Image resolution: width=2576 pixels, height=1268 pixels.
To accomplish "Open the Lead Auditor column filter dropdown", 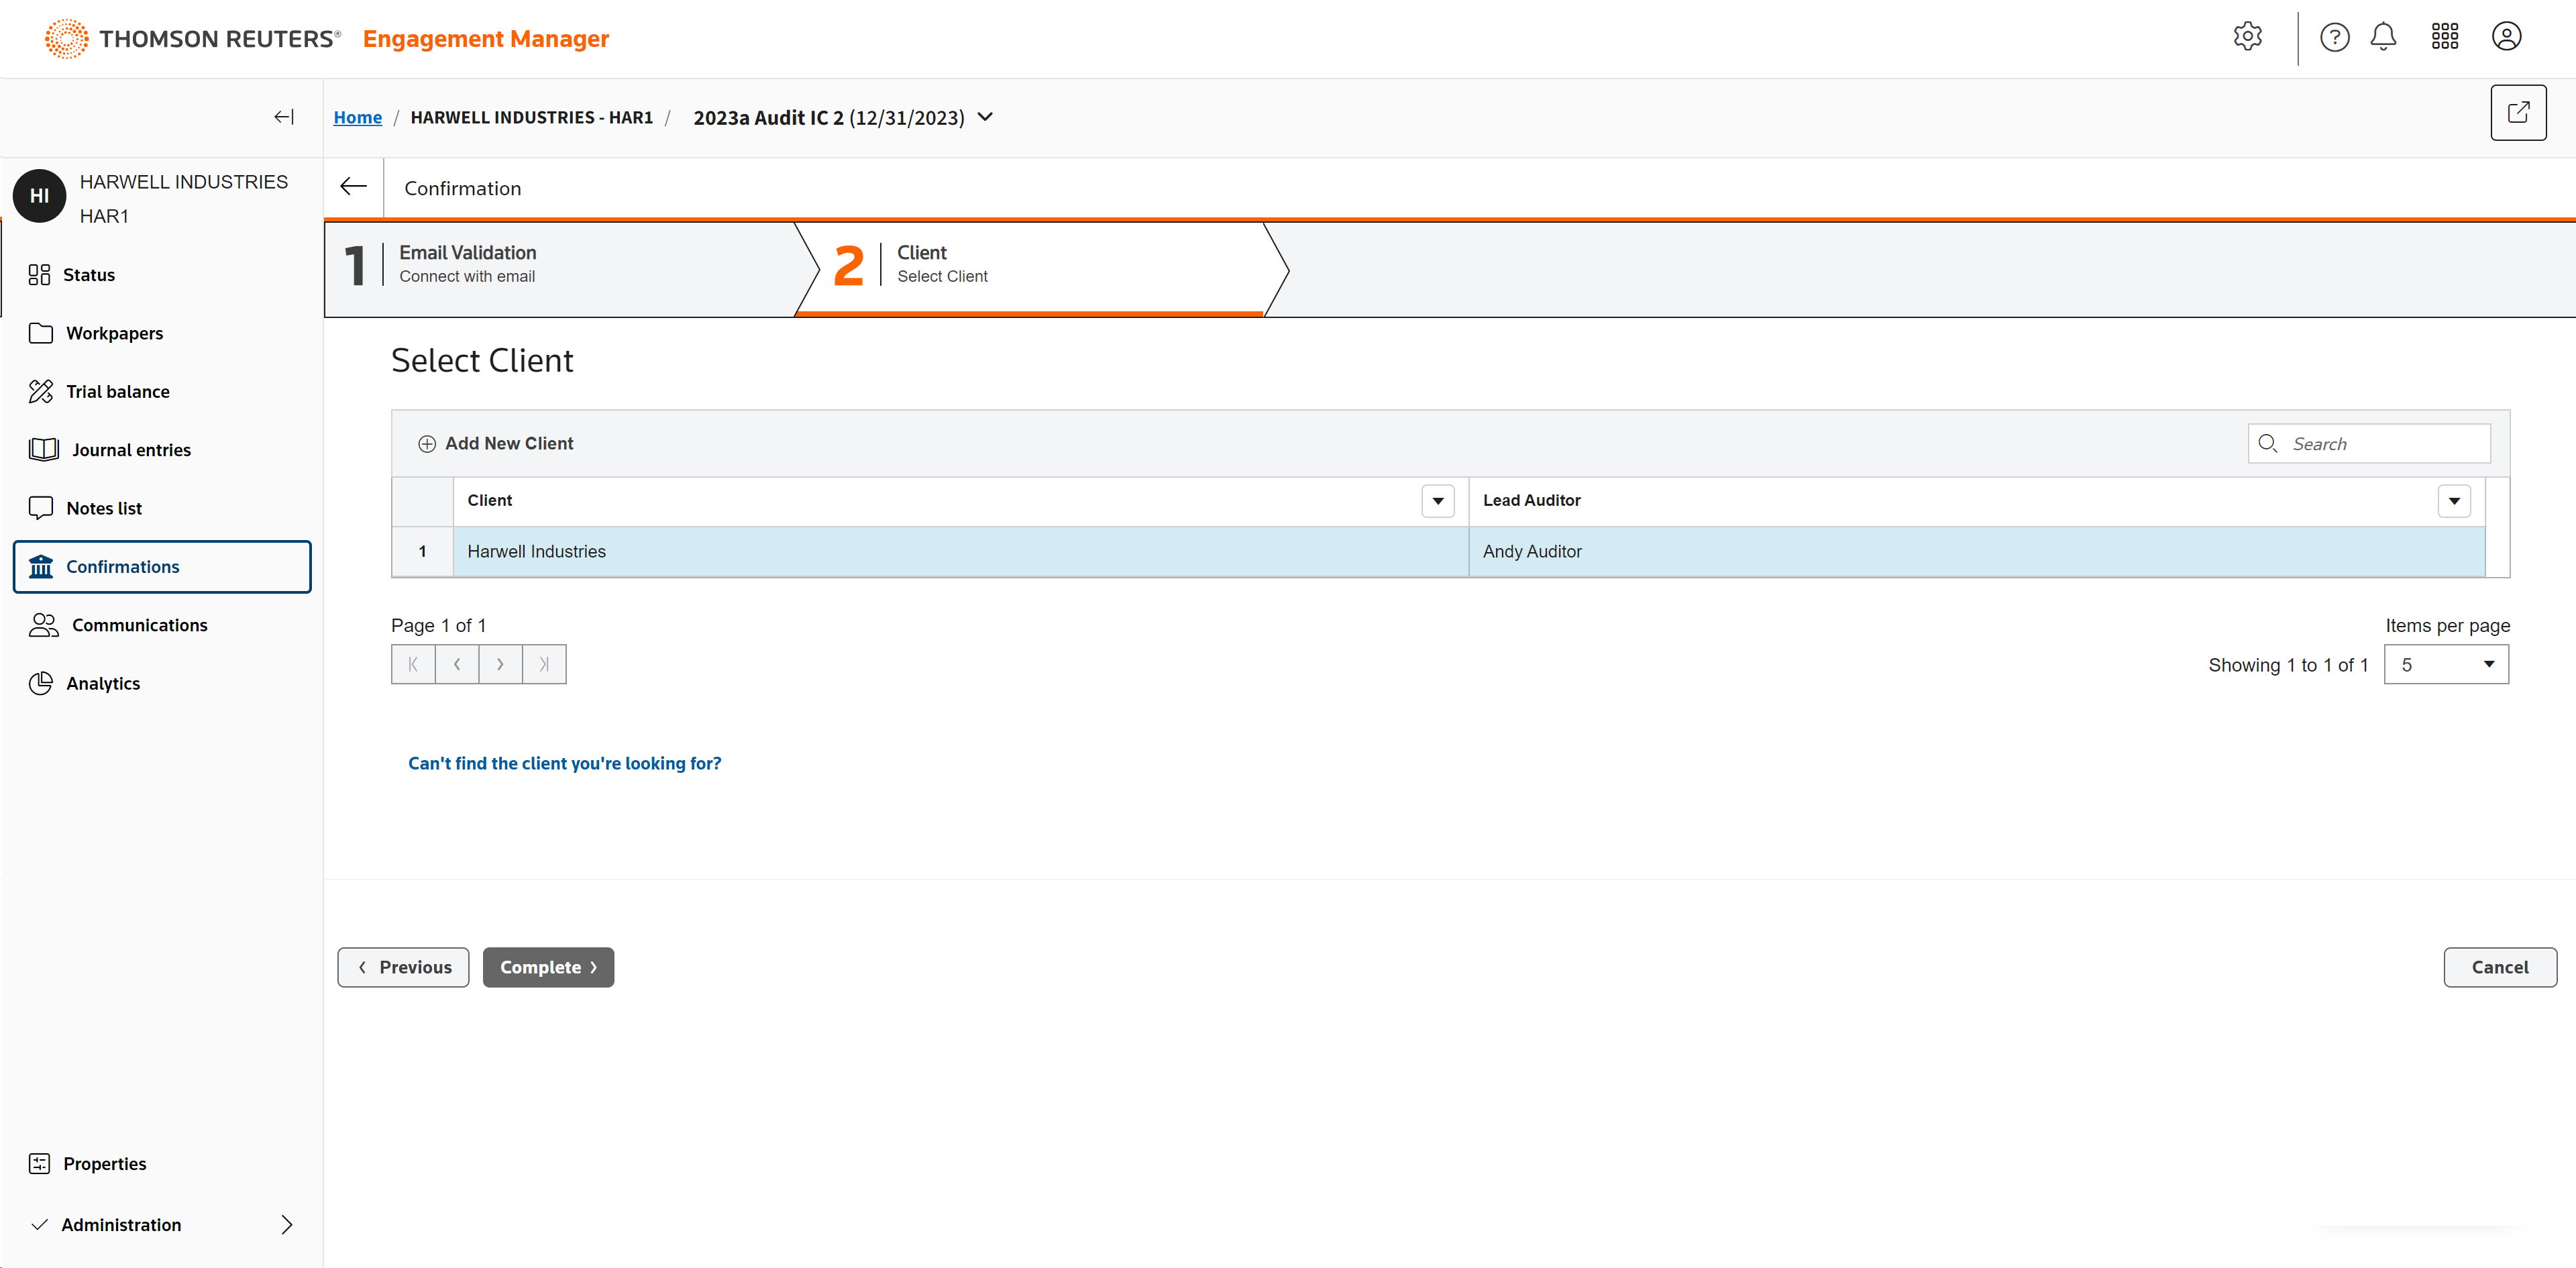I will [x=2453, y=501].
